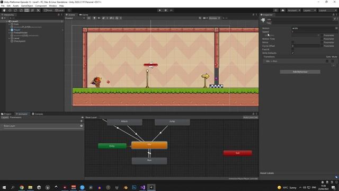Screen dimensions: 339x191
Task: Open the GameObject menu
Action: tap(27, 6)
